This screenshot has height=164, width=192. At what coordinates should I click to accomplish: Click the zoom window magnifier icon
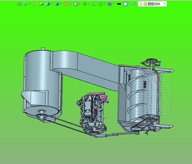[75, 4]
